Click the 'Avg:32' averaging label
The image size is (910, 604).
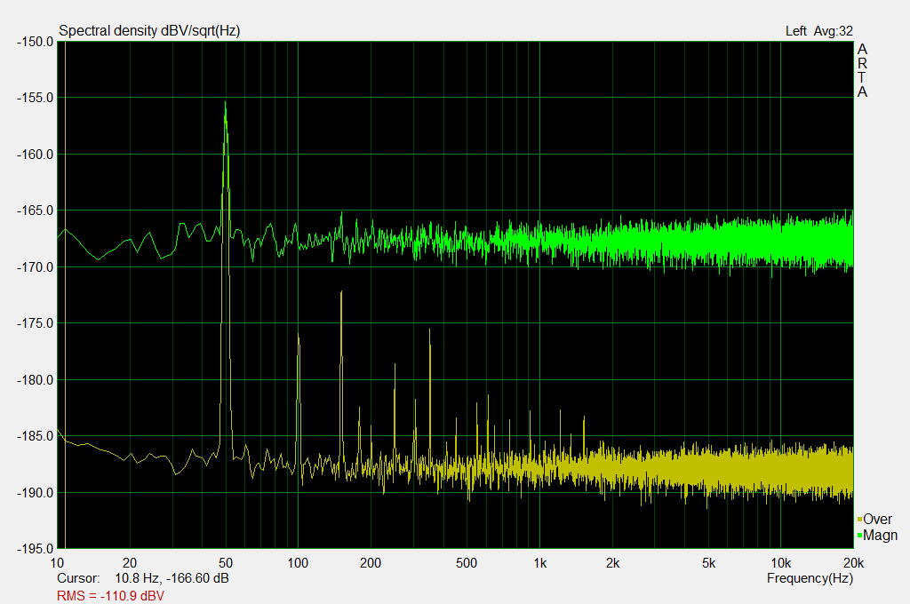click(833, 31)
